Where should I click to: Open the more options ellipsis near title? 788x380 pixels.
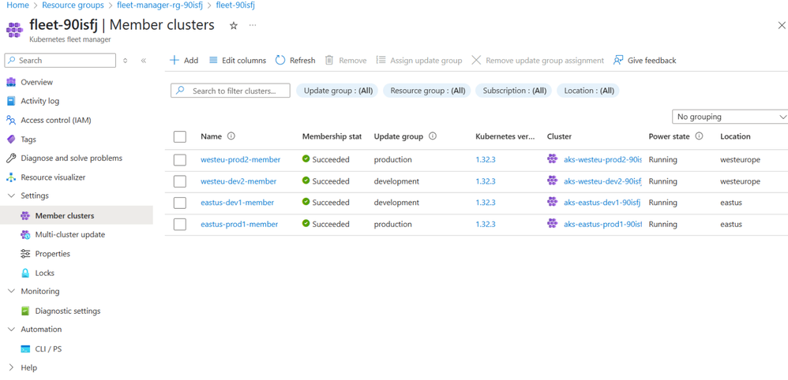point(253,26)
